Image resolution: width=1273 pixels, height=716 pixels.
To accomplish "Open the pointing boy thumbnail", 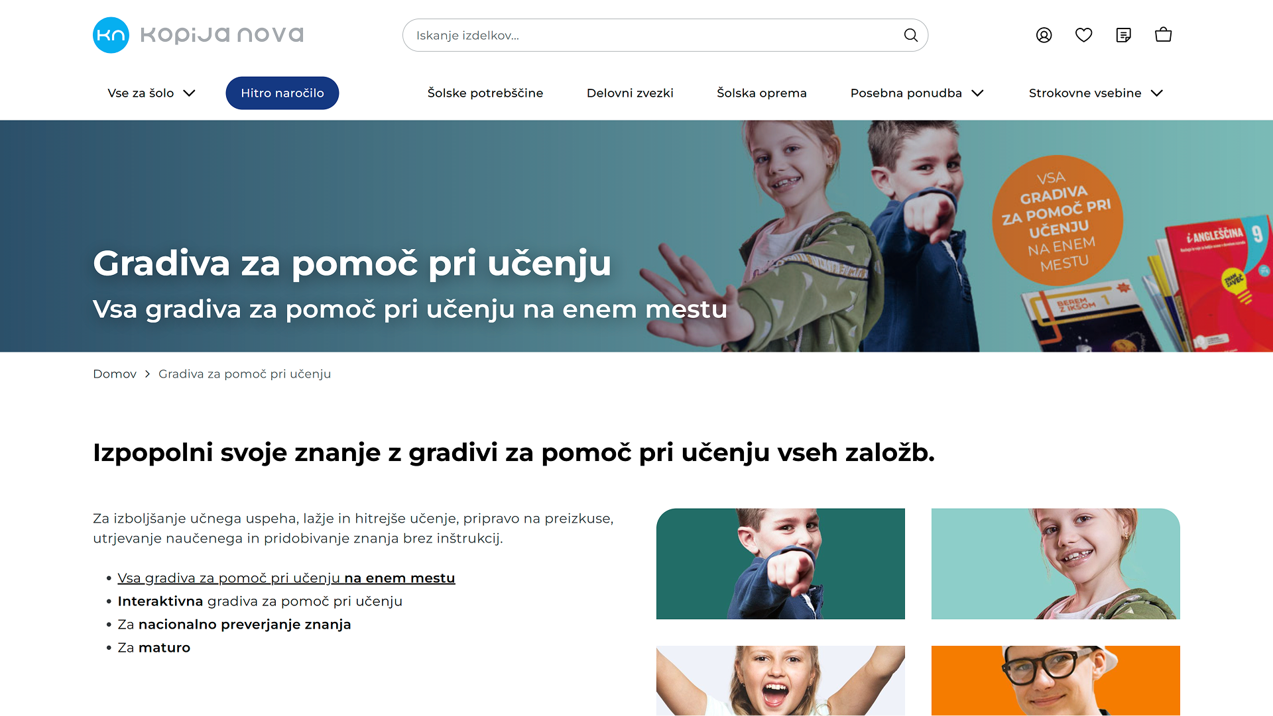I will click(780, 564).
